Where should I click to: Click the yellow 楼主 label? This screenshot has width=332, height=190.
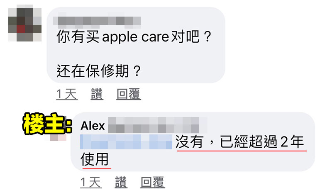pyautogui.click(x=47, y=124)
